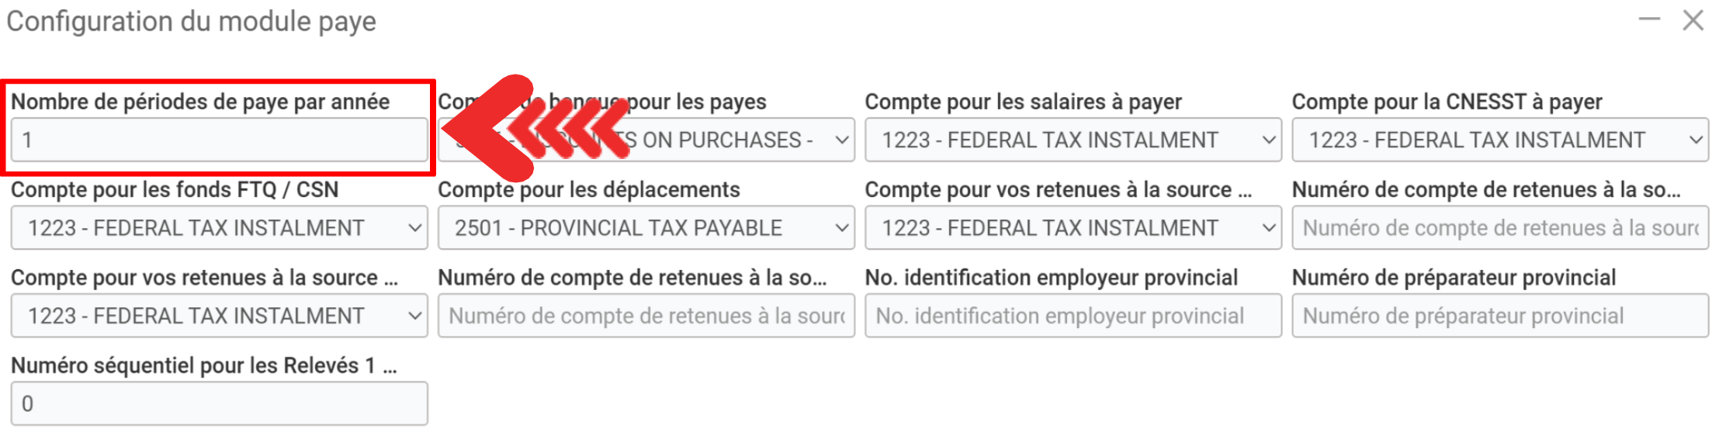Open retenues à la source dropdown under FTQ / CSN
This screenshot has width=1712, height=429.
(219, 316)
